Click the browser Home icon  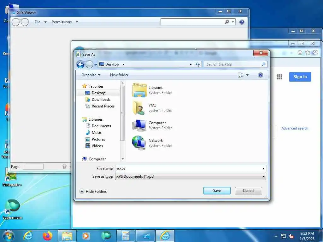coord(300,53)
